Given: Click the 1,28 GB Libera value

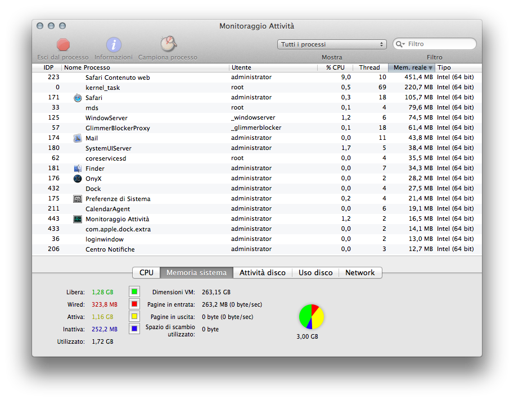Looking at the screenshot, I should coord(102,292).
